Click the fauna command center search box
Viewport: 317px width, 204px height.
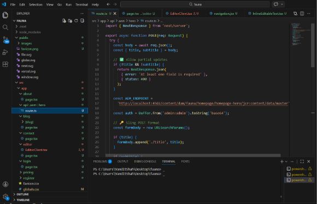click(x=195, y=4)
